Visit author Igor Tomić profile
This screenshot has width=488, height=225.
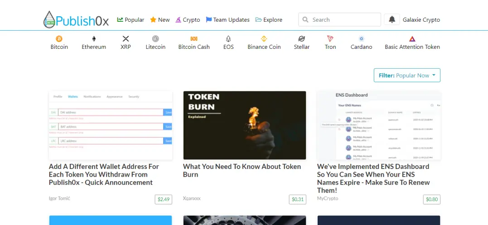(x=59, y=198)
